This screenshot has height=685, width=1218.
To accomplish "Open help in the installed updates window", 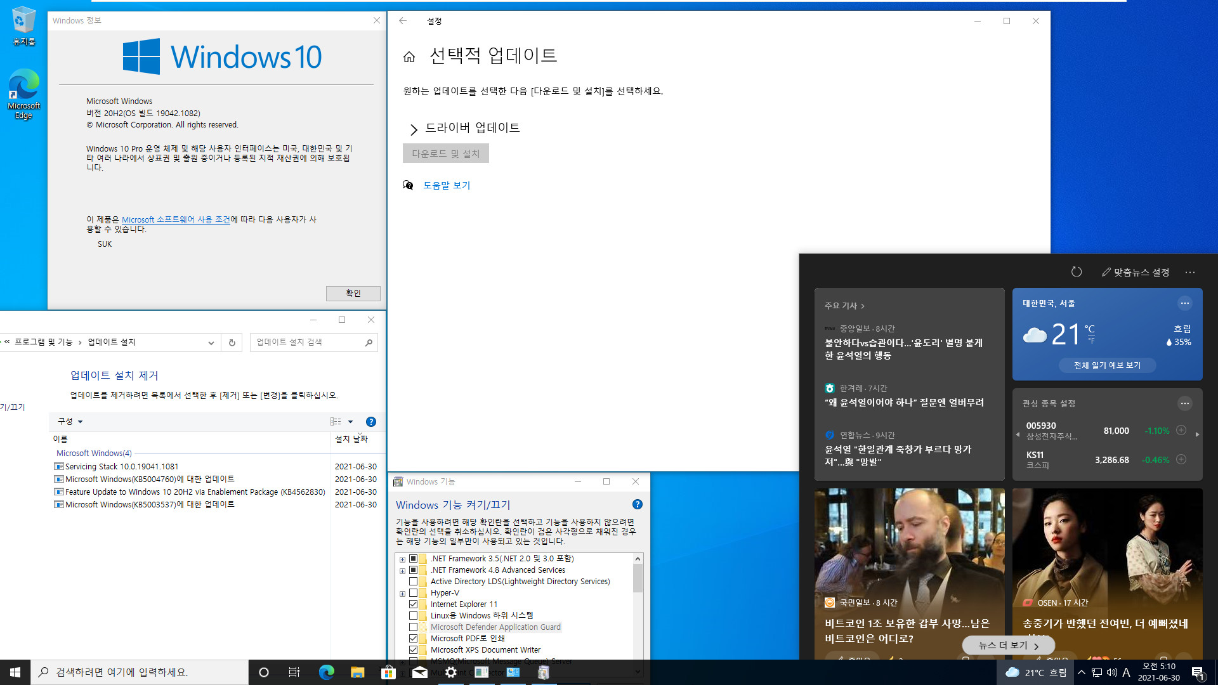I will tap(371, 422).
